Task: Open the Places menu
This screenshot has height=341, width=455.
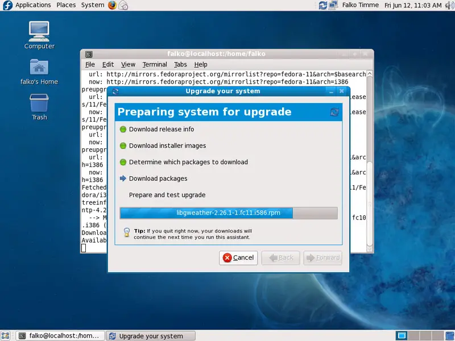Action: tap(66, 5)
